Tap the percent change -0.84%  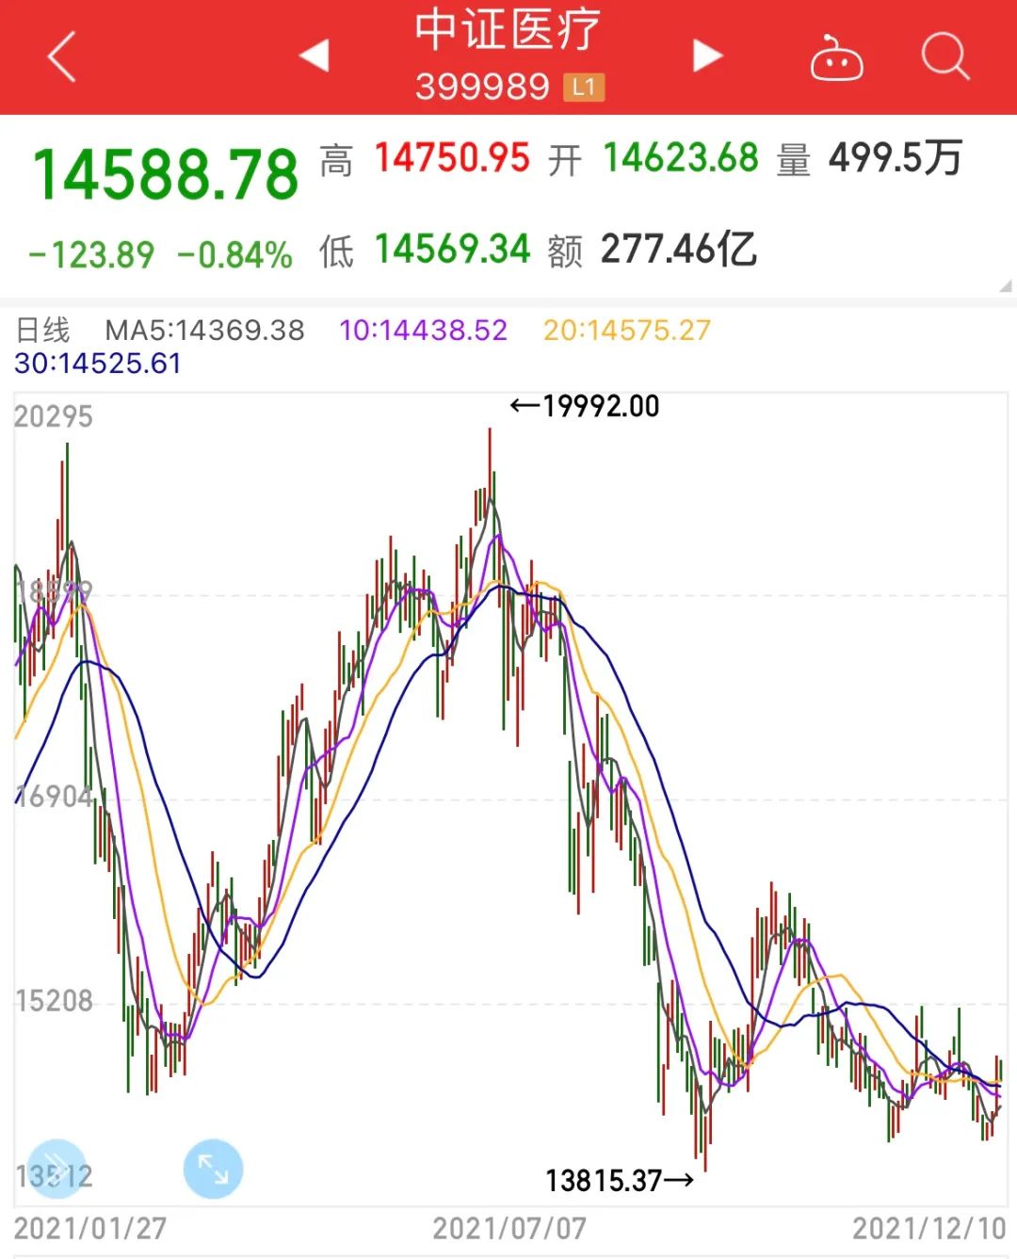click(234, 254)
